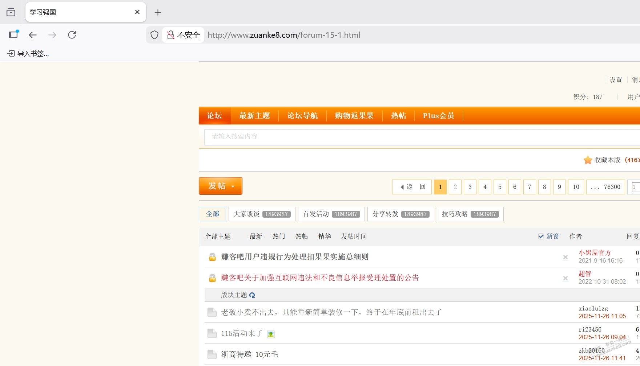Click the image attachment icon after 115活动来了
The width and height of the screenshot is (640, 366).
(x=271, y=334)
